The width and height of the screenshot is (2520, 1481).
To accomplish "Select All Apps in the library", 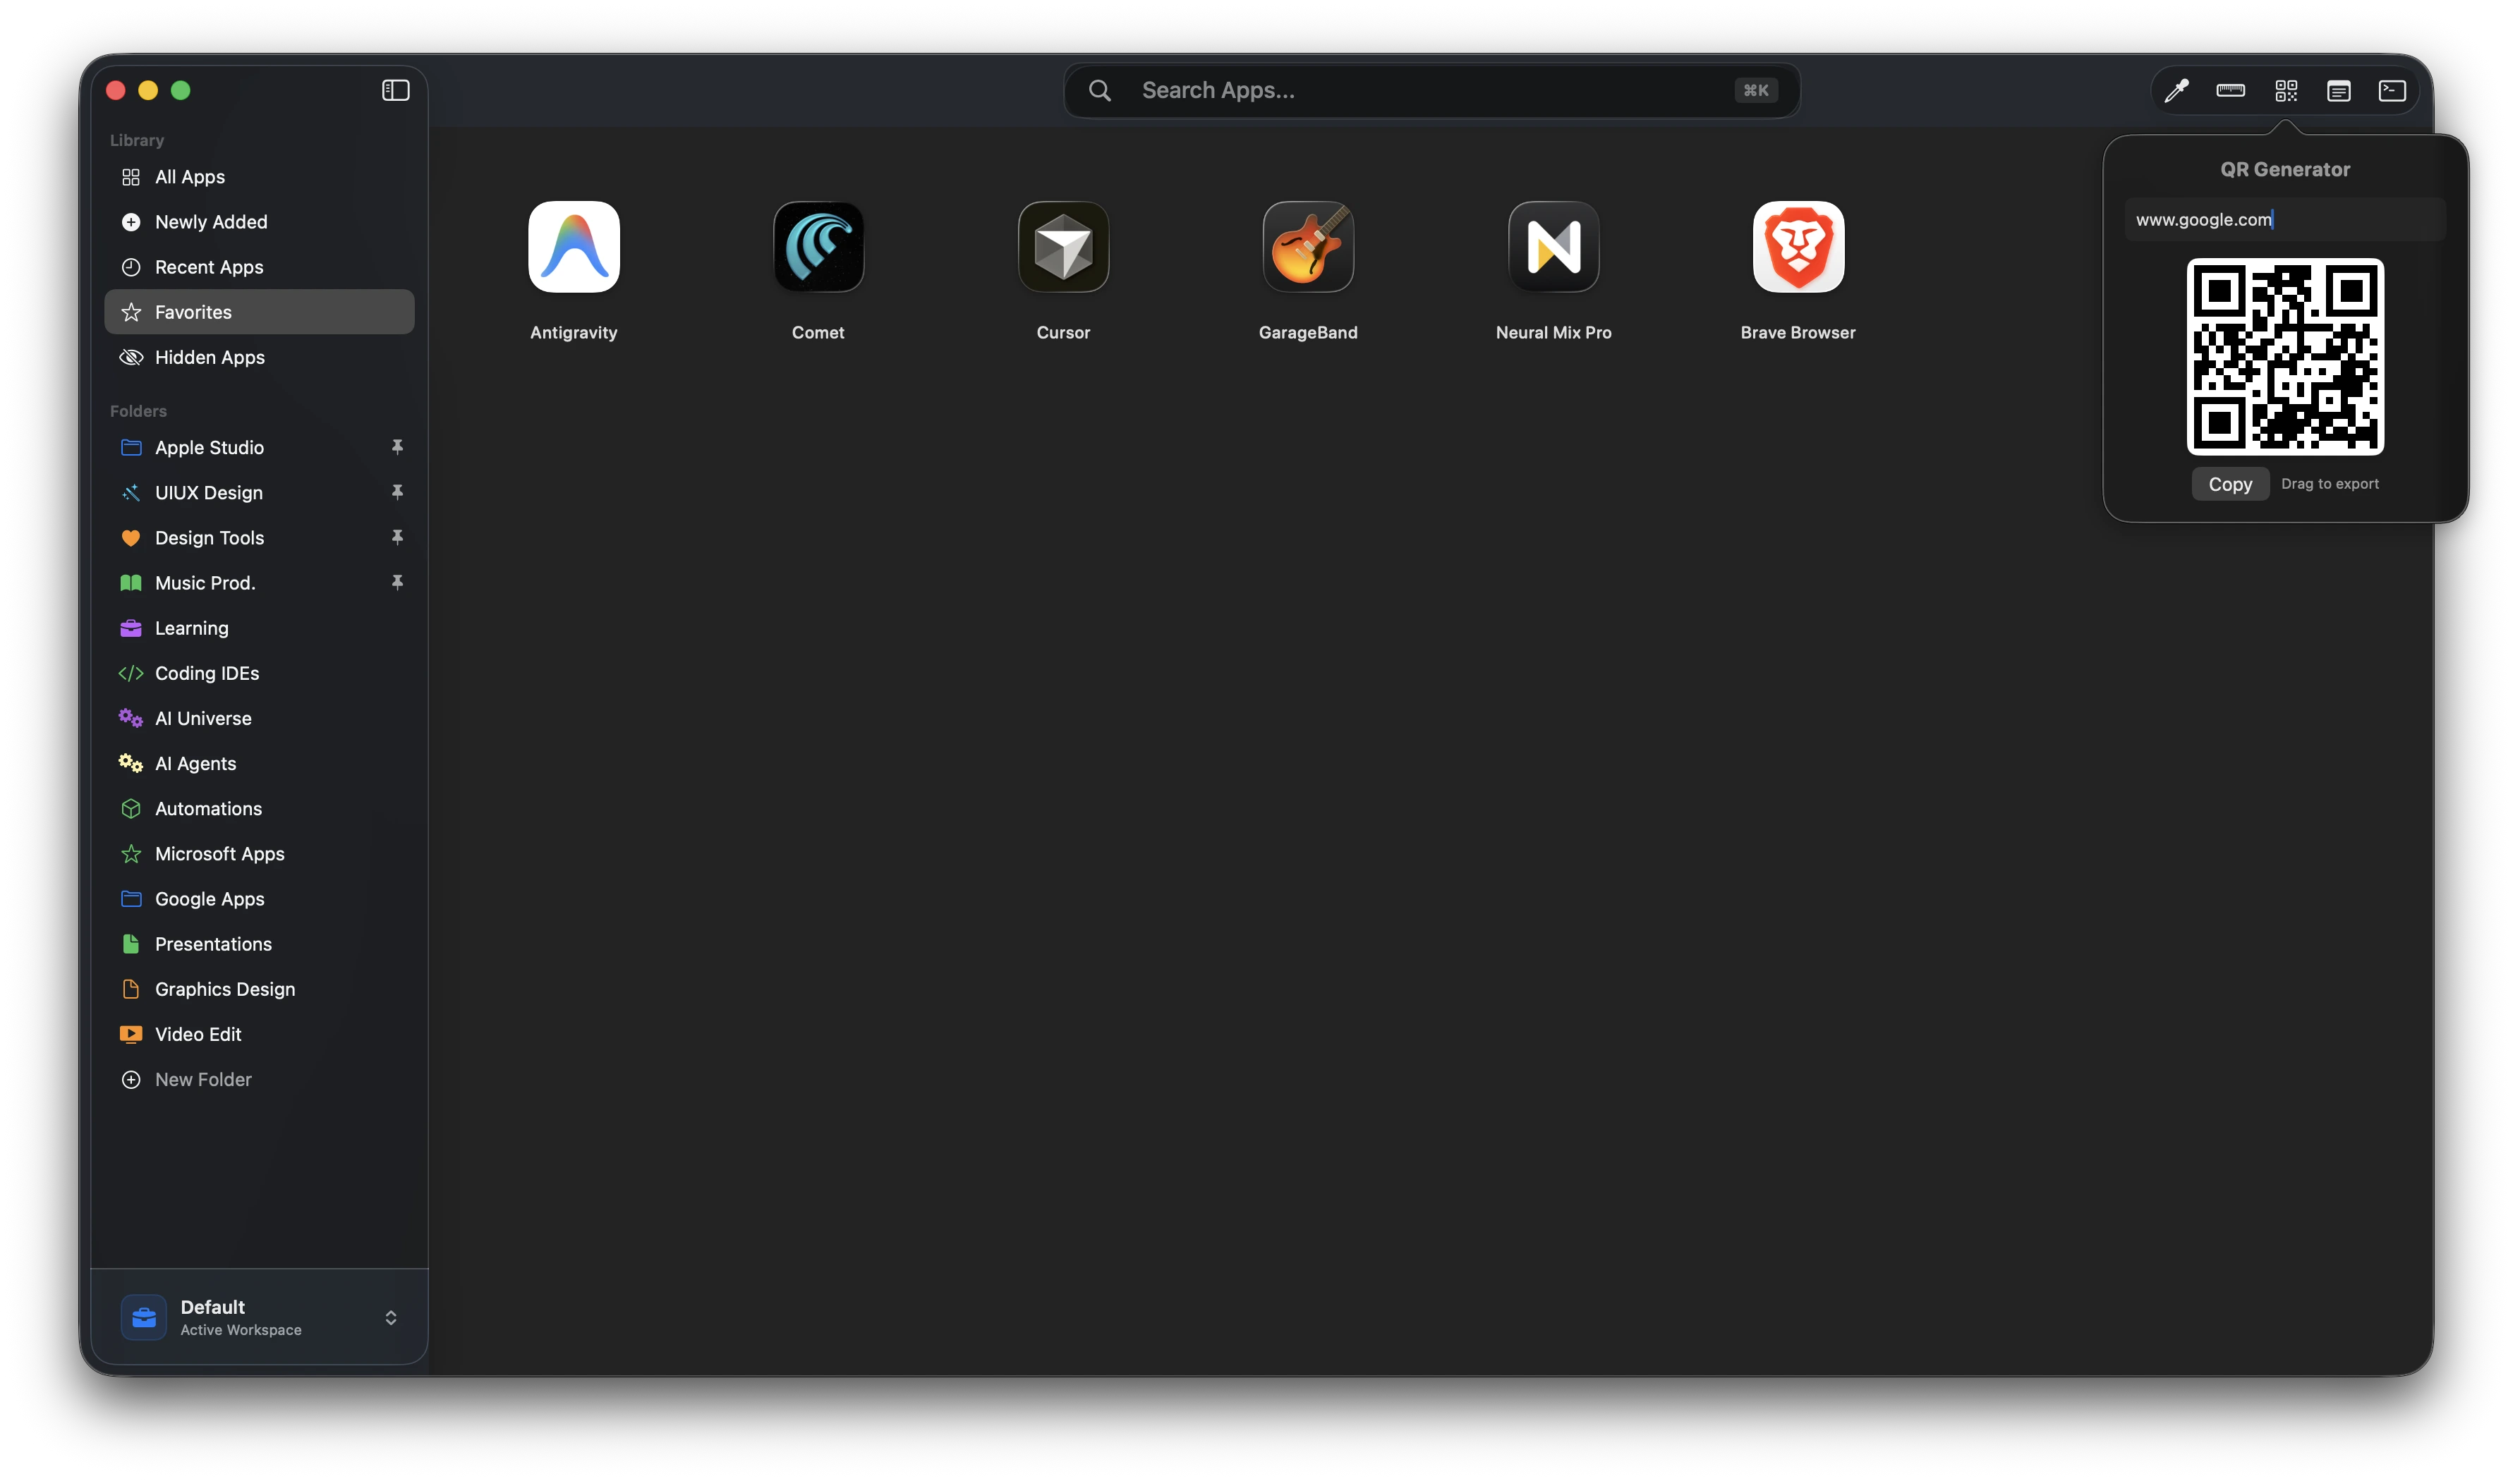I will pos(259,177).
